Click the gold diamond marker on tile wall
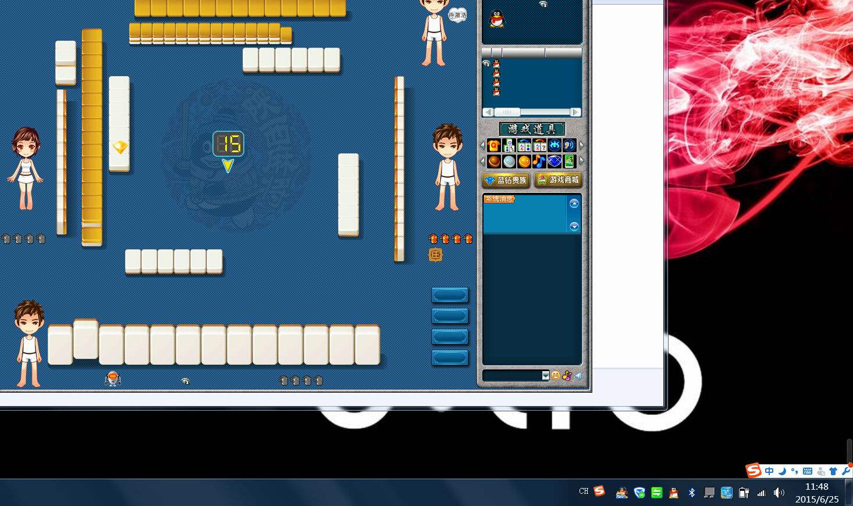The image size is (853, 506). tap(120, 147)
